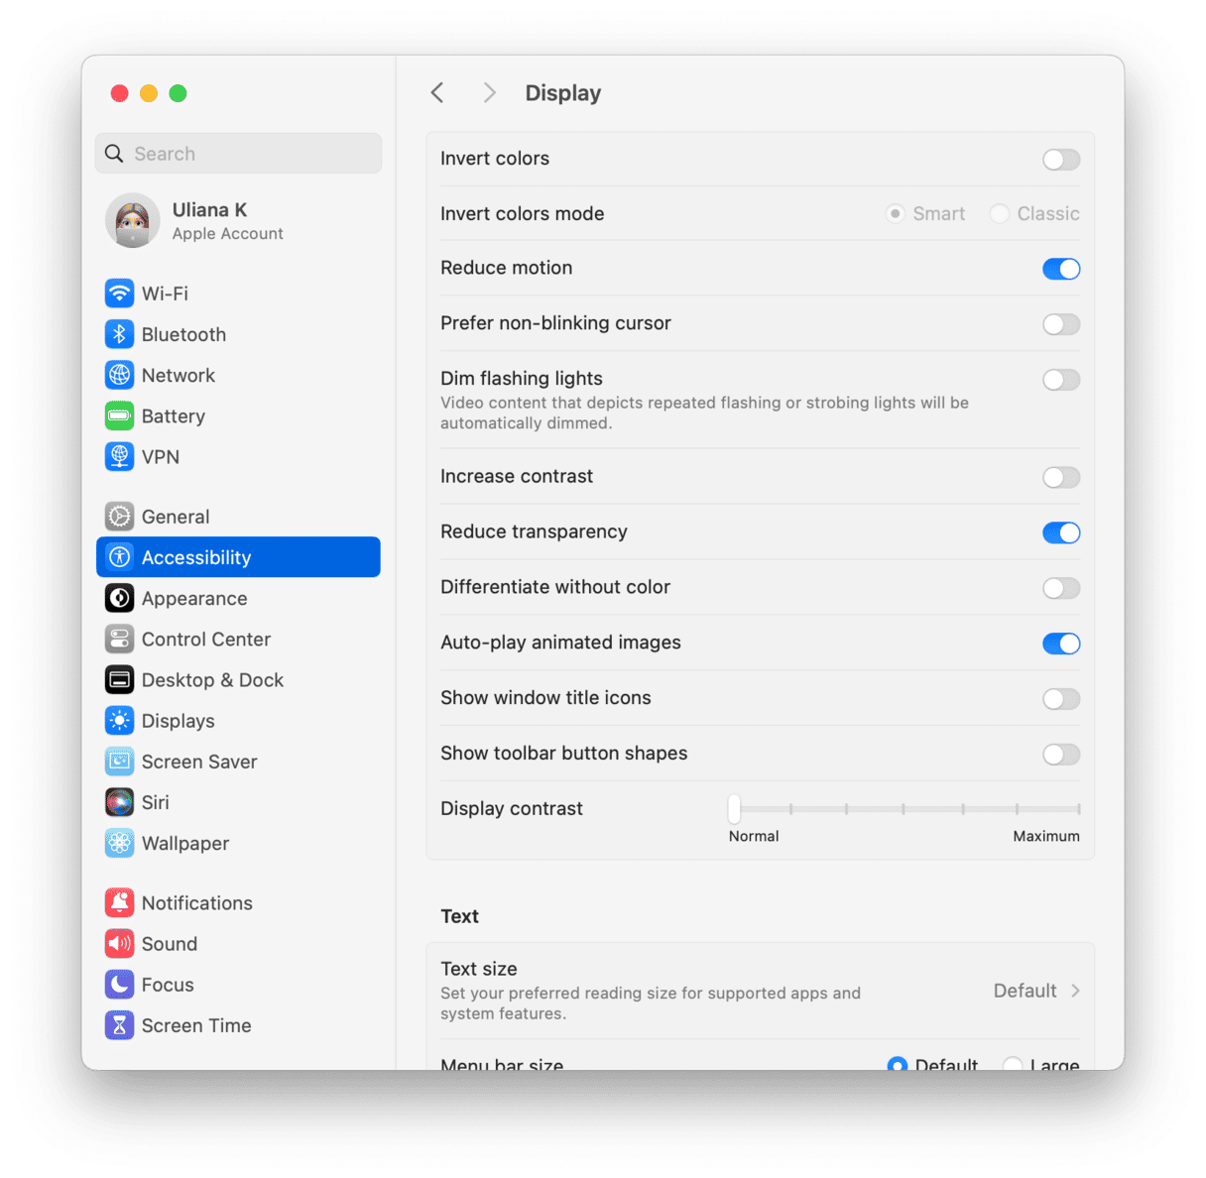The image size is (1206, 1178).
Task: Open the Control Center settings label
Action: 206,639
